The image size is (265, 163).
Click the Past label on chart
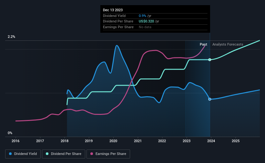point(203,44)
